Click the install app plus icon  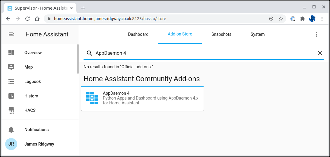[271, 19]
